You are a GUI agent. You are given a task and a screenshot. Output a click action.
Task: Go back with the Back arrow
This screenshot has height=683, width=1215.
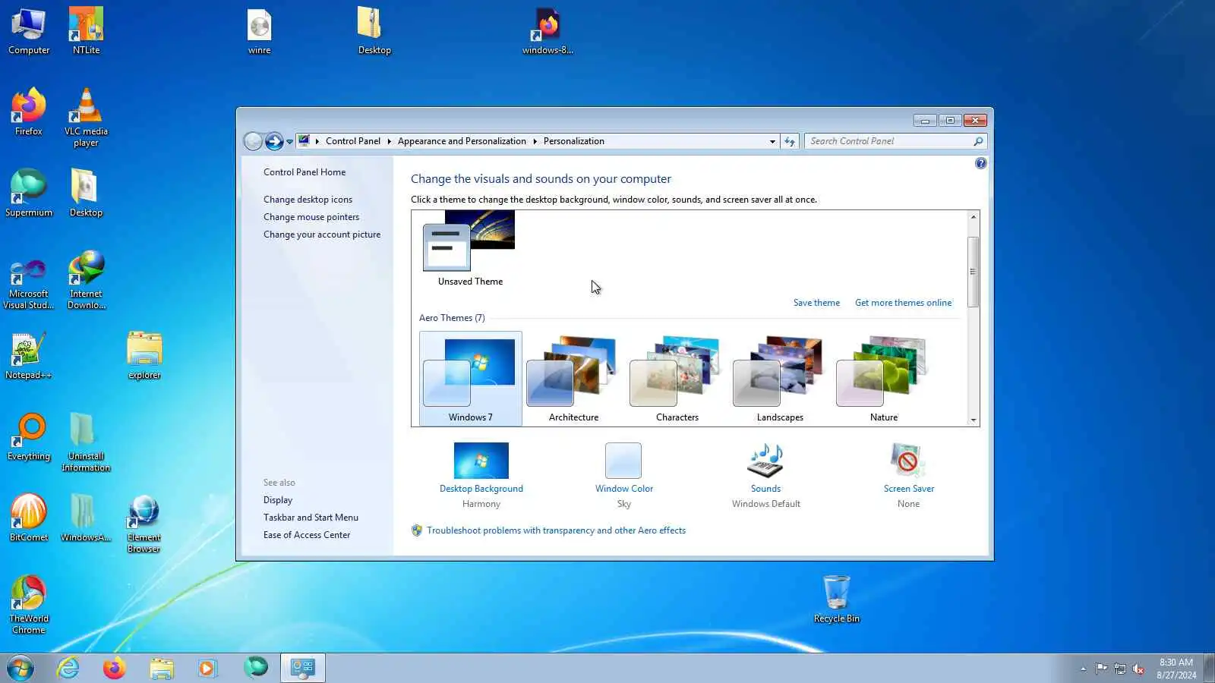[254, 141]
